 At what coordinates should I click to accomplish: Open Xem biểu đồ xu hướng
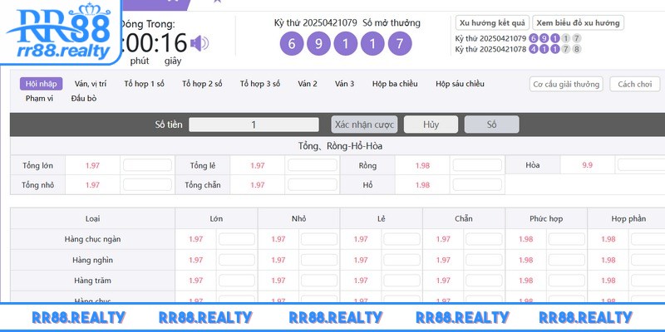(578, 23)
